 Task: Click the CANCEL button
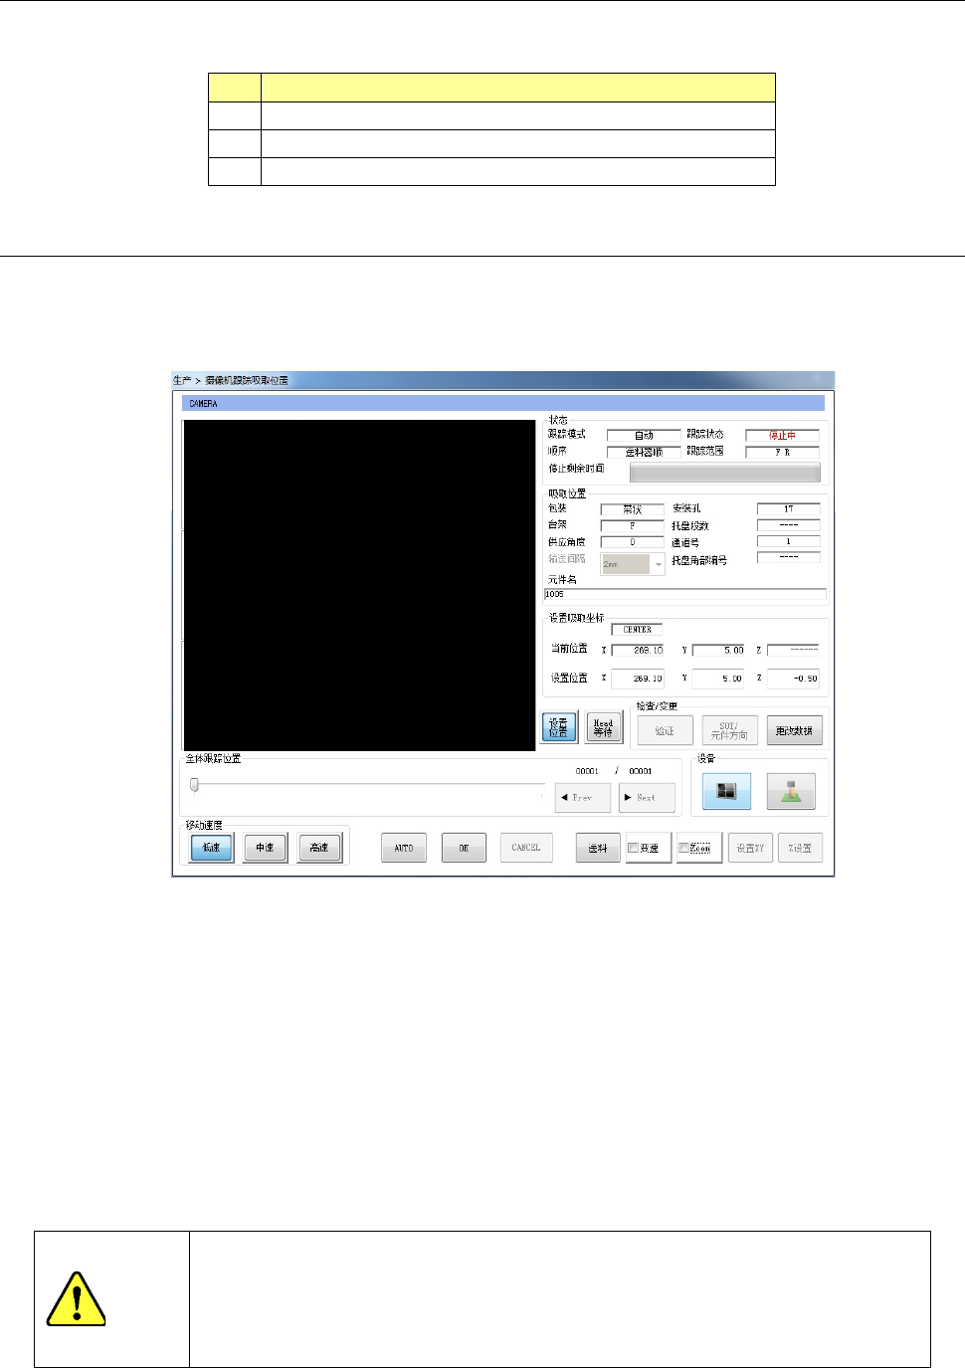pyautogui.click(x=525, y=848)
